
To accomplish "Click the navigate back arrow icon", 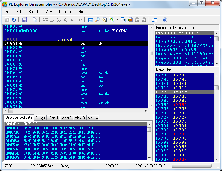I will tap(137, 20).
